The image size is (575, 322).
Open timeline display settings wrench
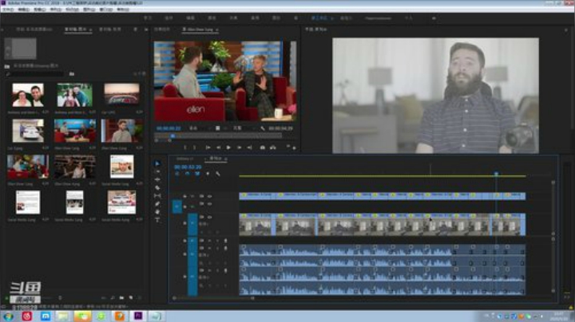click(218, 174)
